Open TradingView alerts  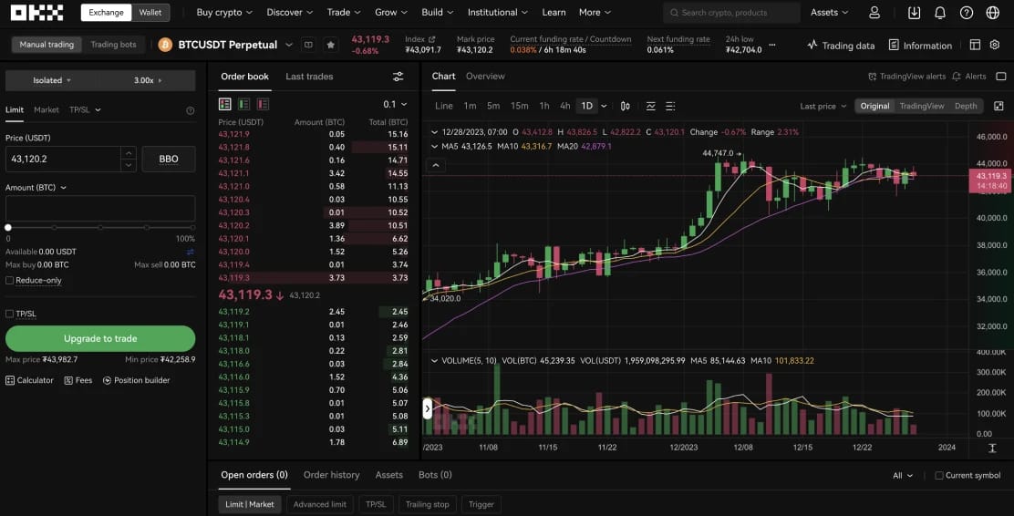click(906, 77)
